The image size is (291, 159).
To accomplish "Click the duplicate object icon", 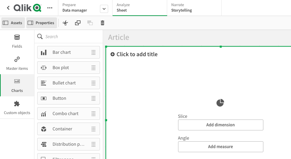I will click(78, 23).
